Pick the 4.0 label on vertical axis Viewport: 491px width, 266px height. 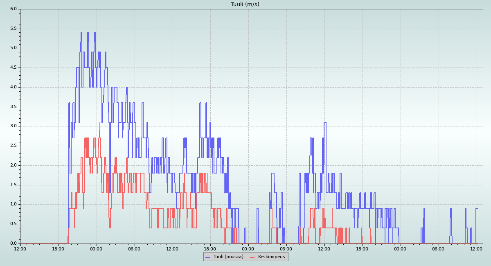[x=14, y=87]
